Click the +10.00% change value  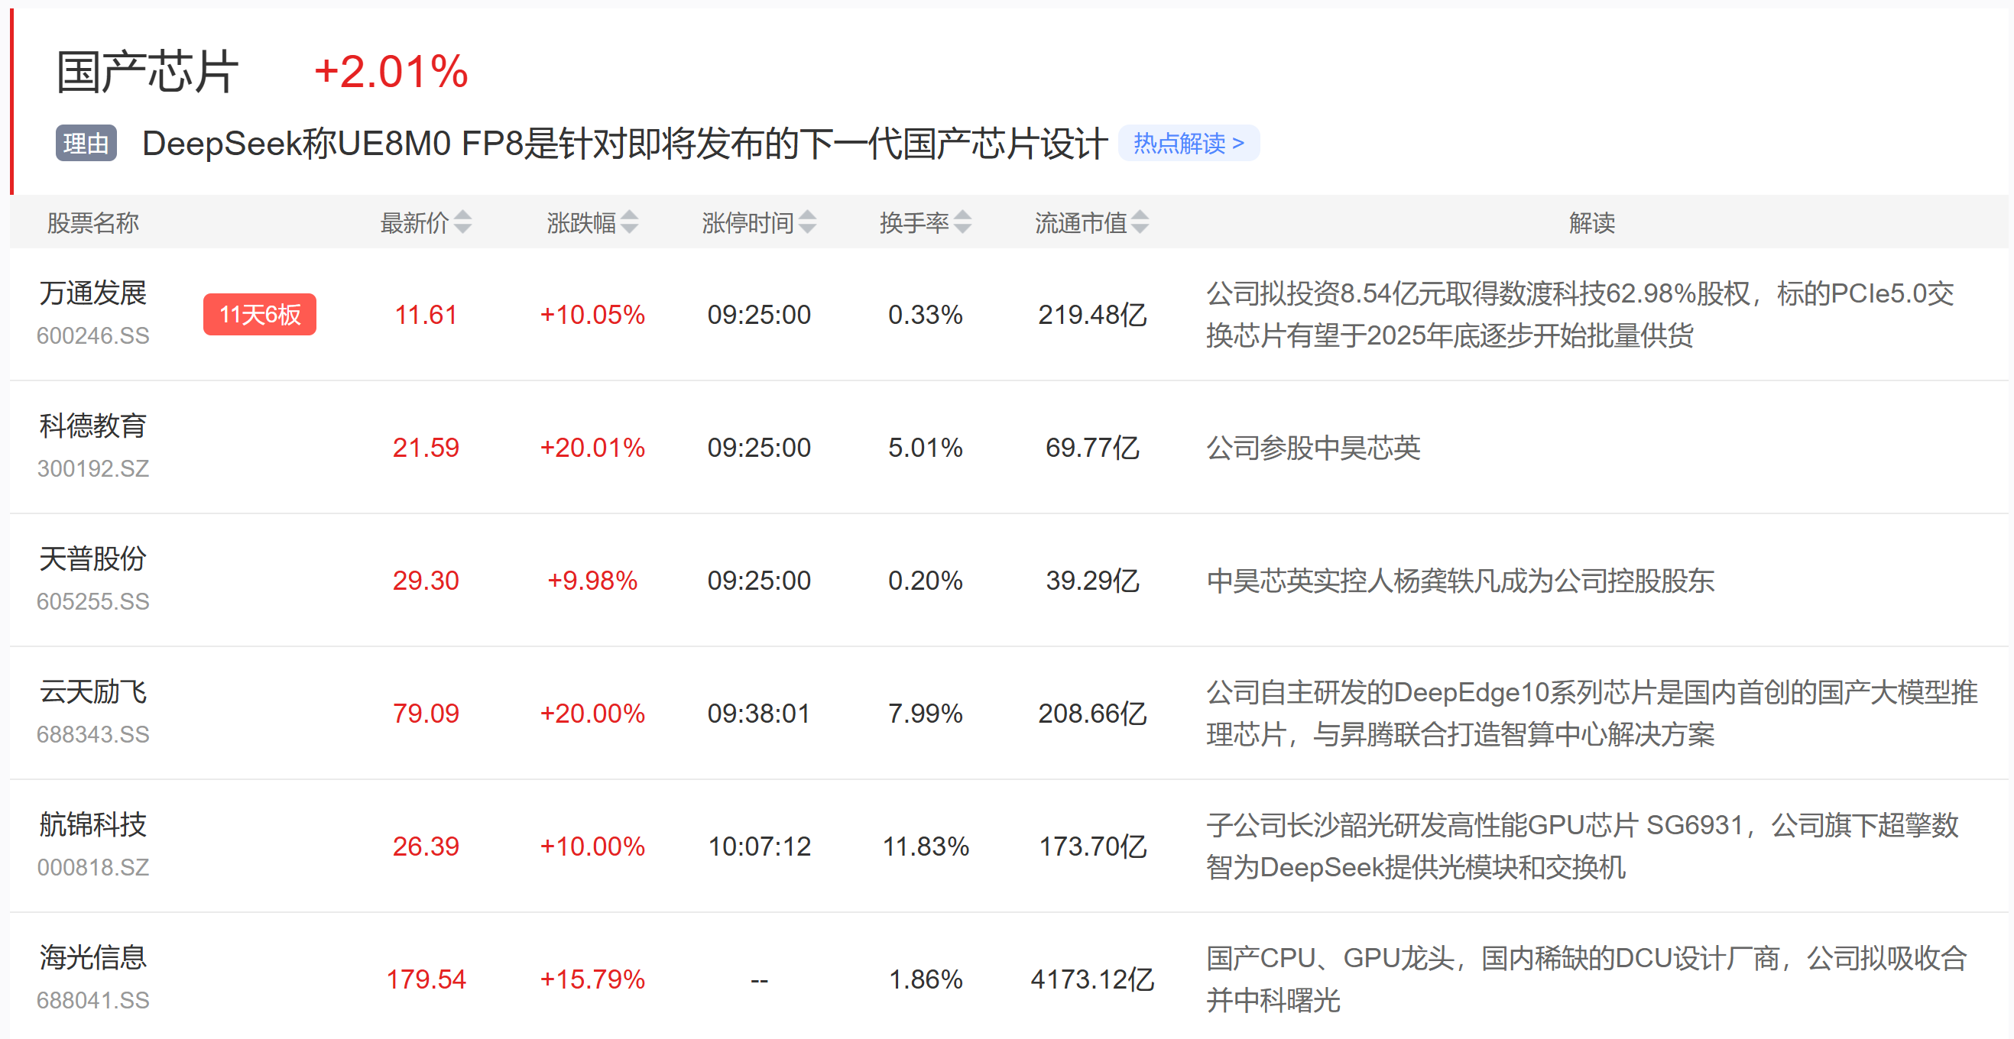pyautogui.click(x=592, y=846)
